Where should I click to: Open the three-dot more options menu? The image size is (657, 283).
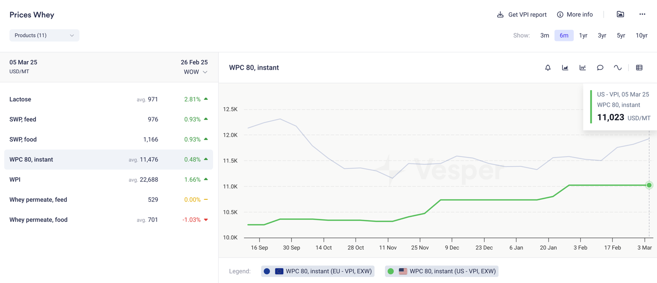[x=642, y=14]
